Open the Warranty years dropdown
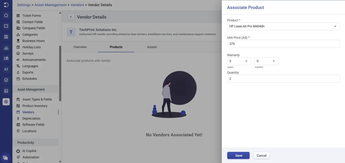Image resolution: width=345 pixels, height=163 pixels. click(239, 61)
